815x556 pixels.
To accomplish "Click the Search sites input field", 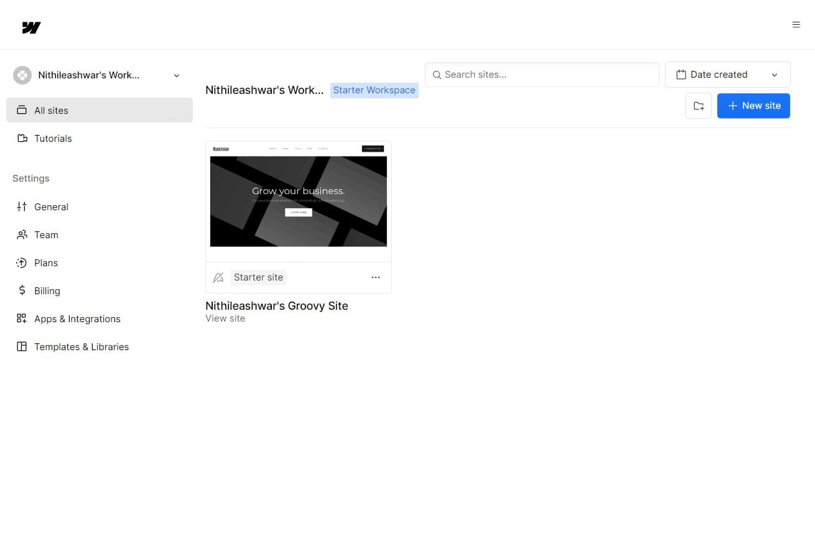I will point(541,74).
